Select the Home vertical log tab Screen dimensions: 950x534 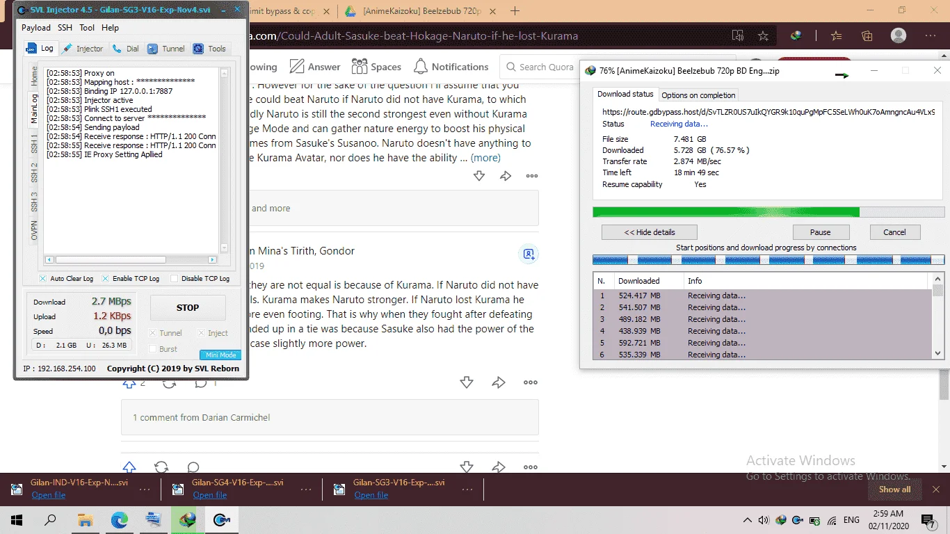point(34,76)
